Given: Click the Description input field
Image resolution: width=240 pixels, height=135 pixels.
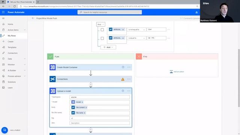Looking at the screenshot, I should [99, 123].
